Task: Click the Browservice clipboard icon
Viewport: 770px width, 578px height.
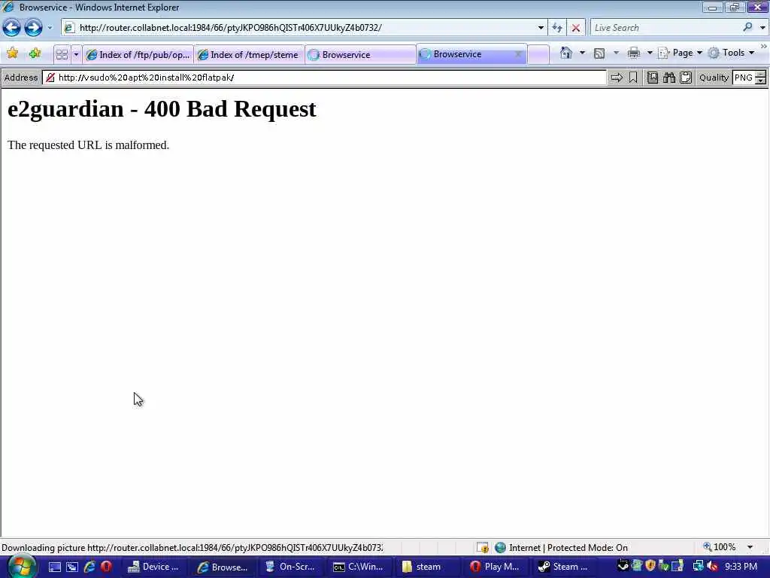Action: coord(686,78)
